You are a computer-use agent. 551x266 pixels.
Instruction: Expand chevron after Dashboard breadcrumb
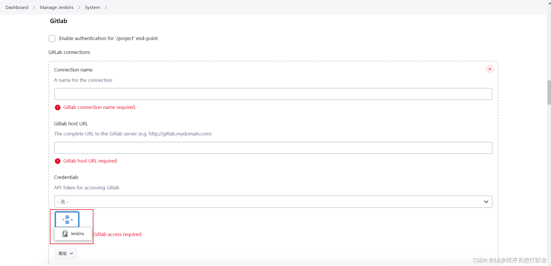click(34, 7)
